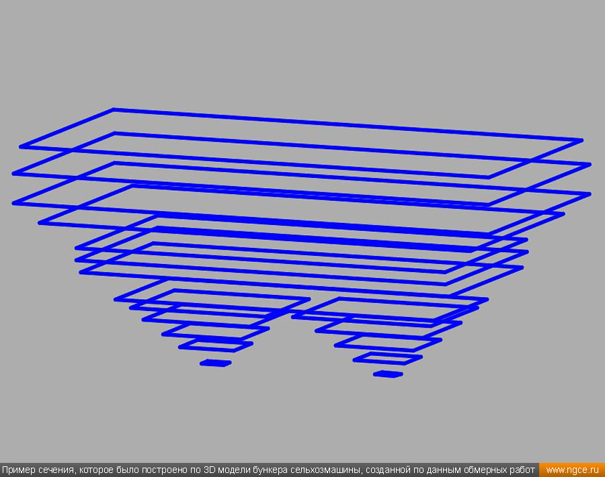This screenshot has height=477, width=605.
Task: Click the far-right corner of topmost contour
Action: click(x=581, y=140)
